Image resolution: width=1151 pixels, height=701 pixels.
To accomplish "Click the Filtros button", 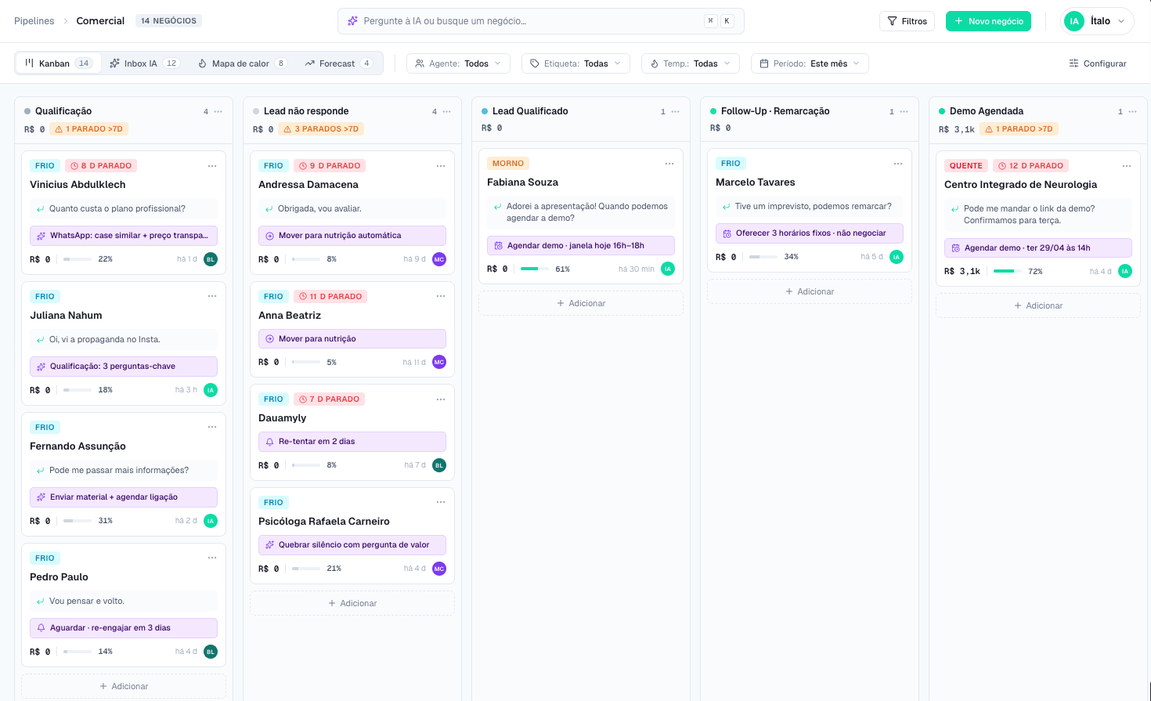I will (x=907, y=21).
